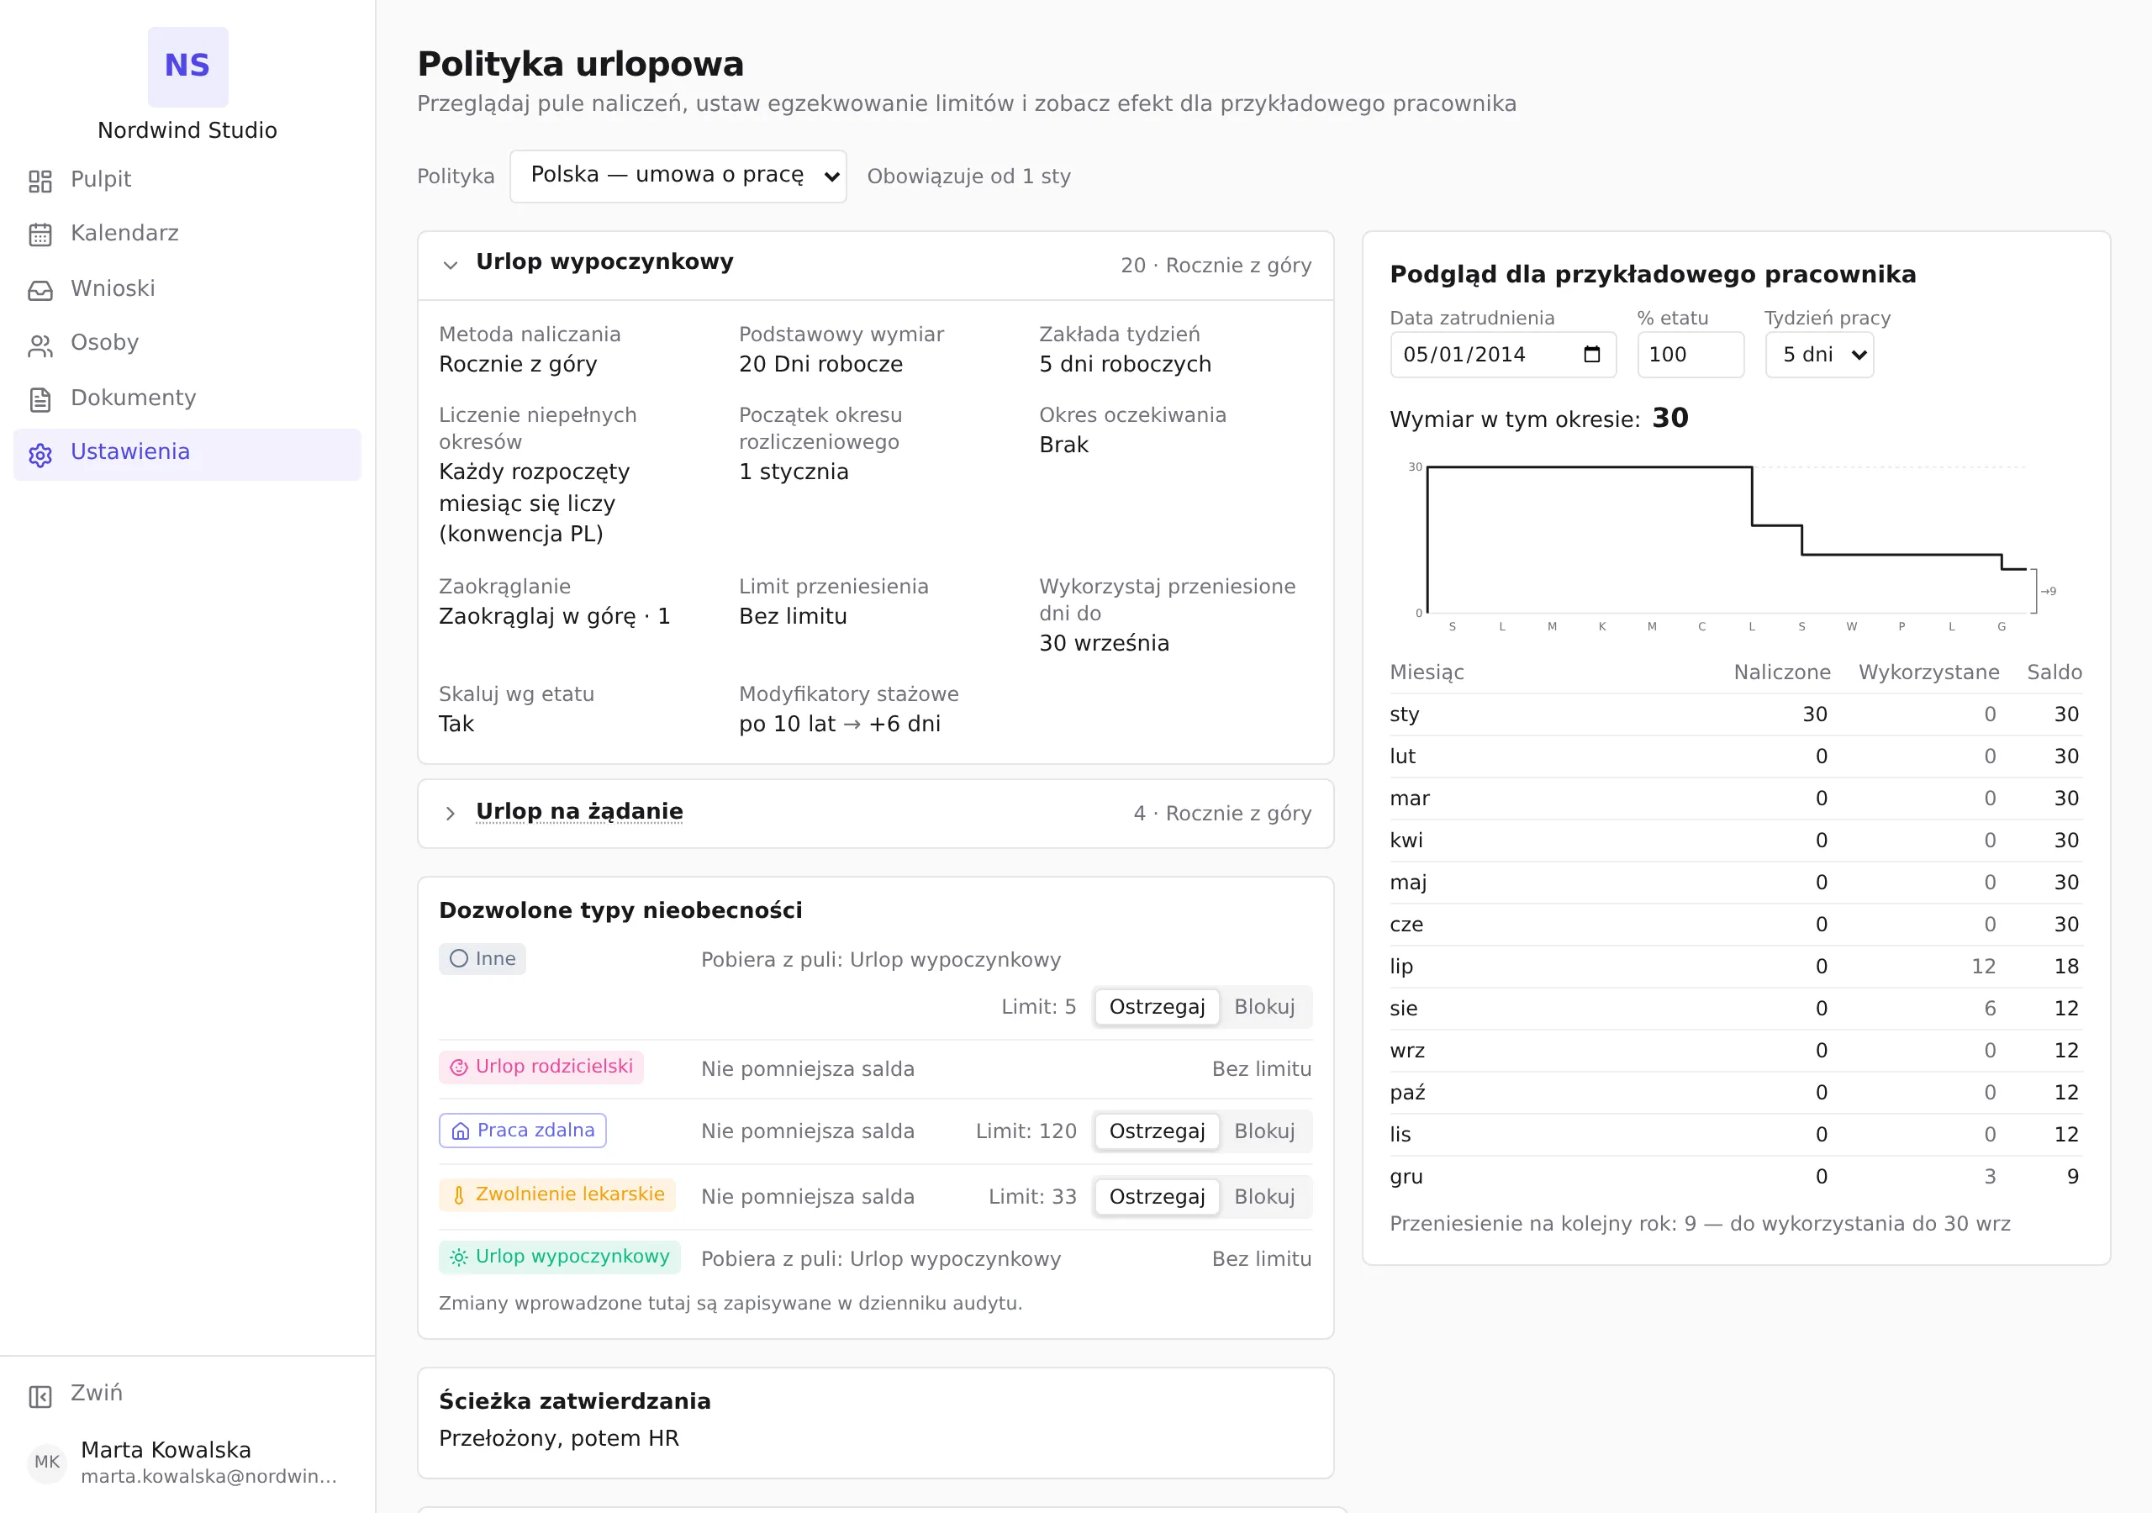Click the % etatu input field

pyautogui.click(x=1690, y=355)
